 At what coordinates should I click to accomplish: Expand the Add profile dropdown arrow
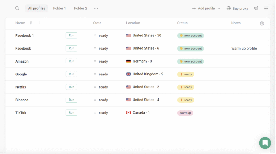[219, 9]
